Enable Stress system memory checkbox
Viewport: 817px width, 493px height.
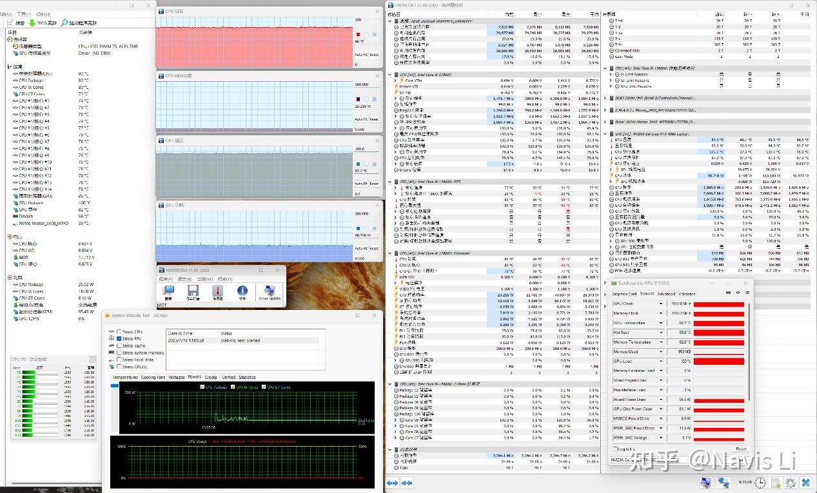(119, 353)
